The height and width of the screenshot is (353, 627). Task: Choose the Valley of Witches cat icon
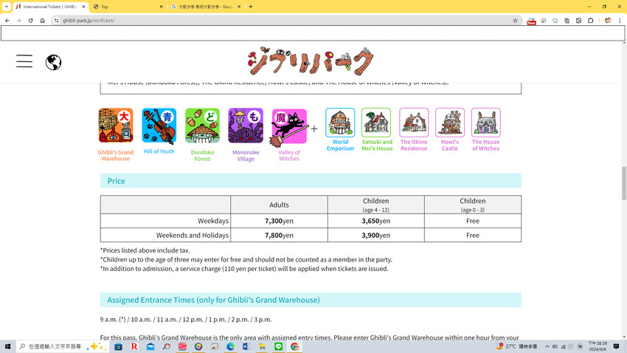pyautogui.click(x=289, y=126)
